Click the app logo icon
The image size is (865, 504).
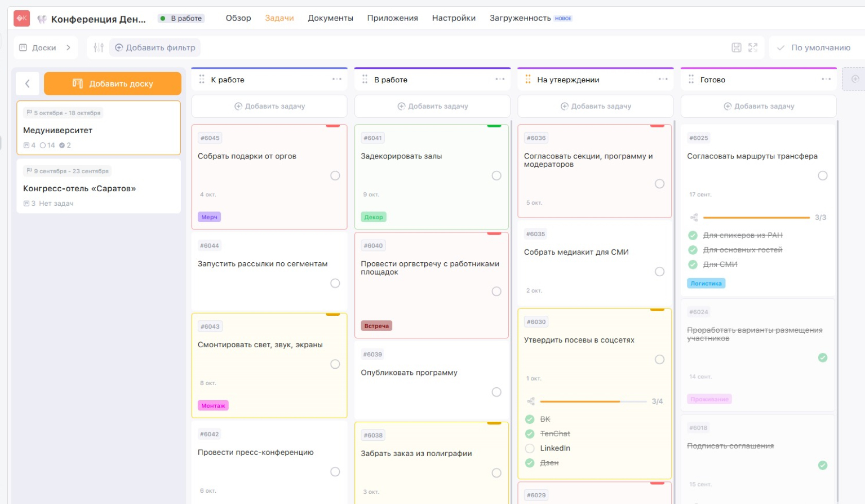22,18
